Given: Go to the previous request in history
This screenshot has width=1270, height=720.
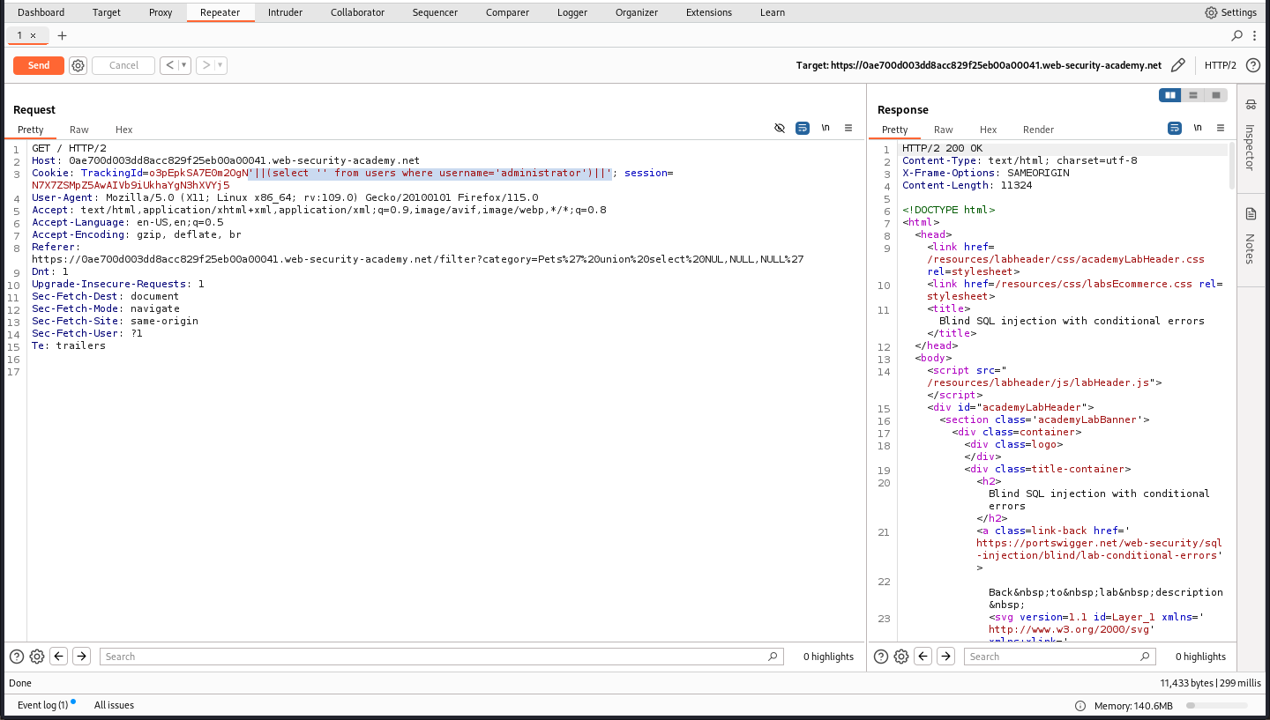Looking at the screenshot, I should click(x=168, y=65).
